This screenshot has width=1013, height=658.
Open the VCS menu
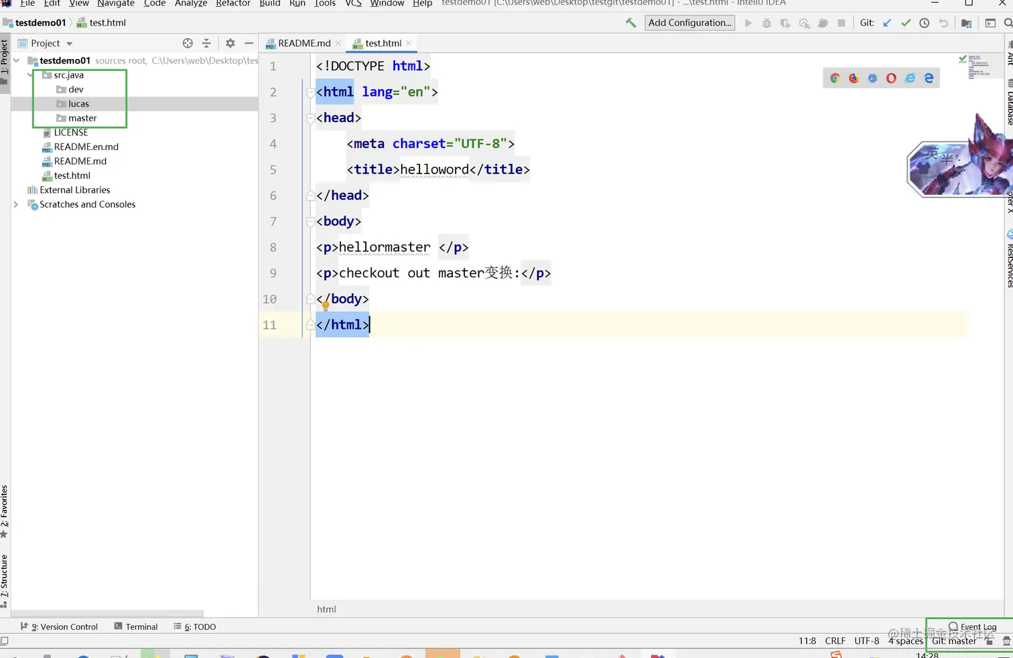tap(353, 3)
